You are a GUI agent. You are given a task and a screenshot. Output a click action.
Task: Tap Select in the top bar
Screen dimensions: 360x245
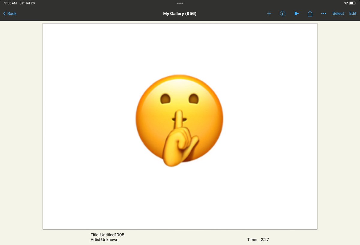click(x=338, y=14)
